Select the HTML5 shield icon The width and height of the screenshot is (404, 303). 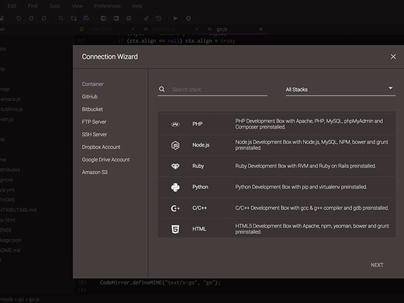coord(175,229)
